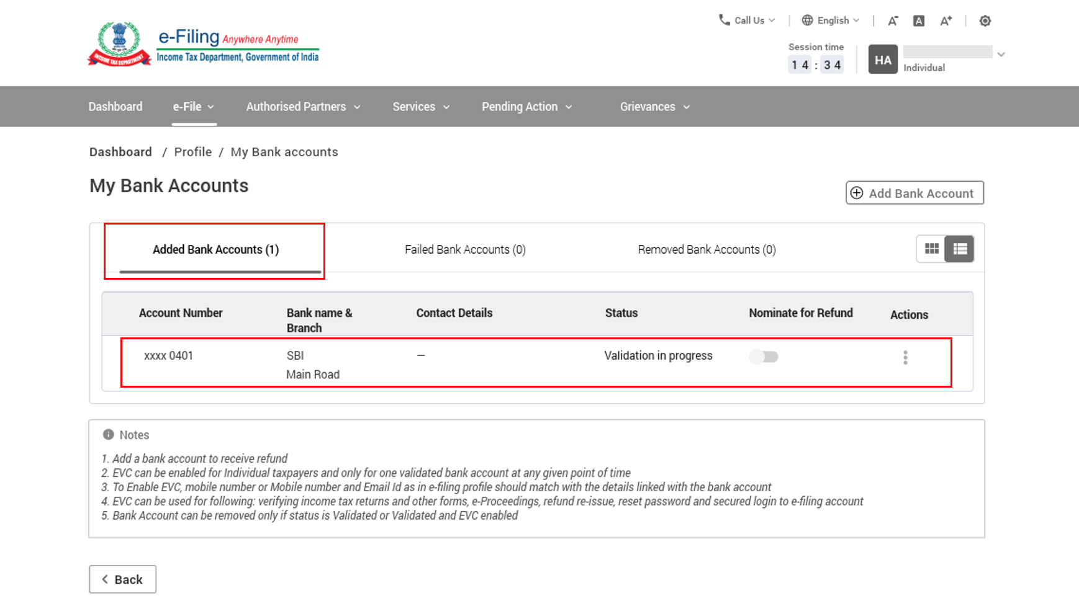The width and height of the screenshot is (1079, 614).
Task: Open the Pending Action menu
Action: [x=526, y=107]
